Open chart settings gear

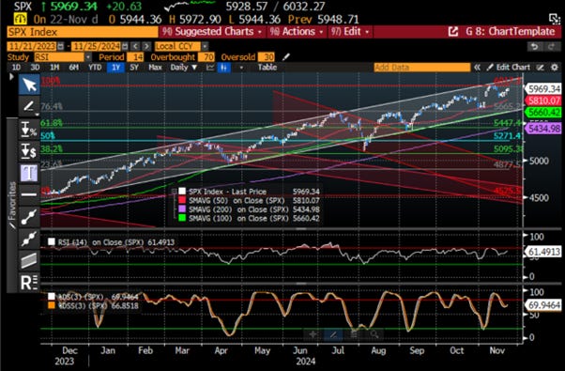coord(554,68)
